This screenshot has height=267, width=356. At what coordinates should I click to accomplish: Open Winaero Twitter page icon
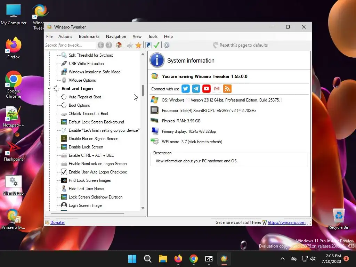186,89
